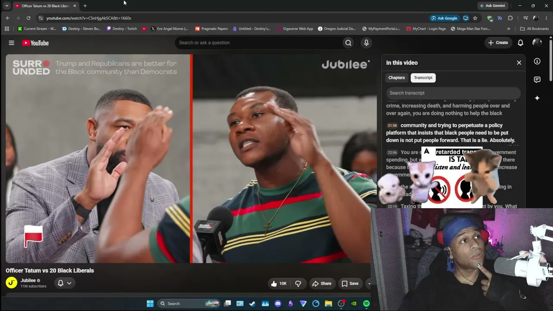Open the Chrome apps grid shortcut
Image resolution: width=553 pixels, height=311 pixels.
pyautogui.click(x=7, y=29)
